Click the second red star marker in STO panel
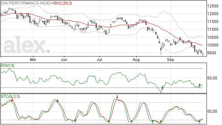 point(58,101)
